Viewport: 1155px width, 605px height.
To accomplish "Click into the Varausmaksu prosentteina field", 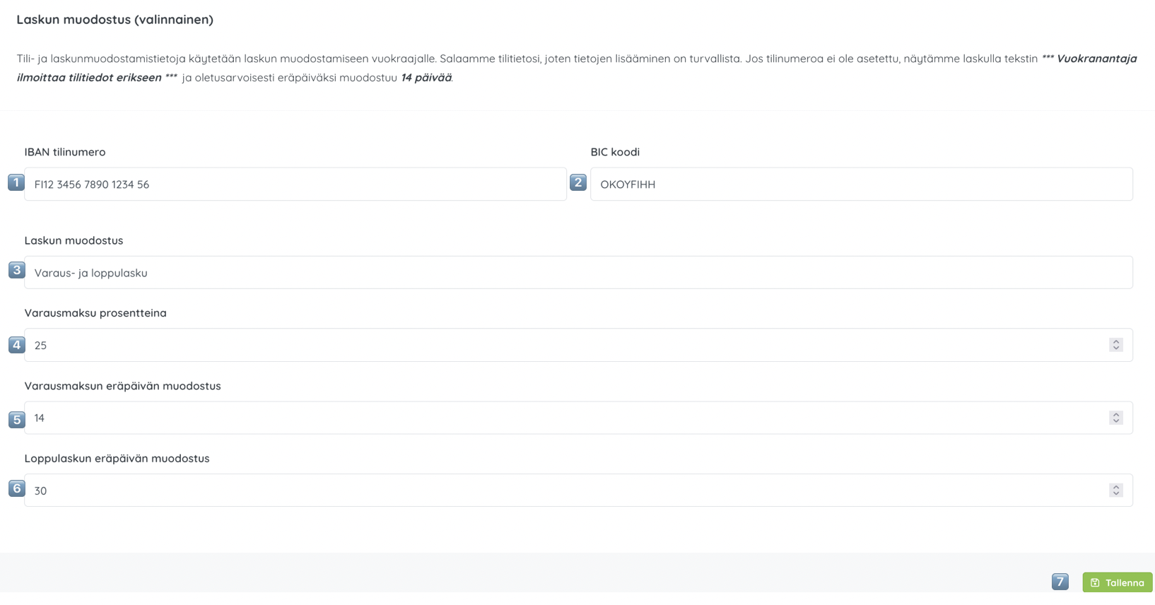I will (x=565, y=346).
